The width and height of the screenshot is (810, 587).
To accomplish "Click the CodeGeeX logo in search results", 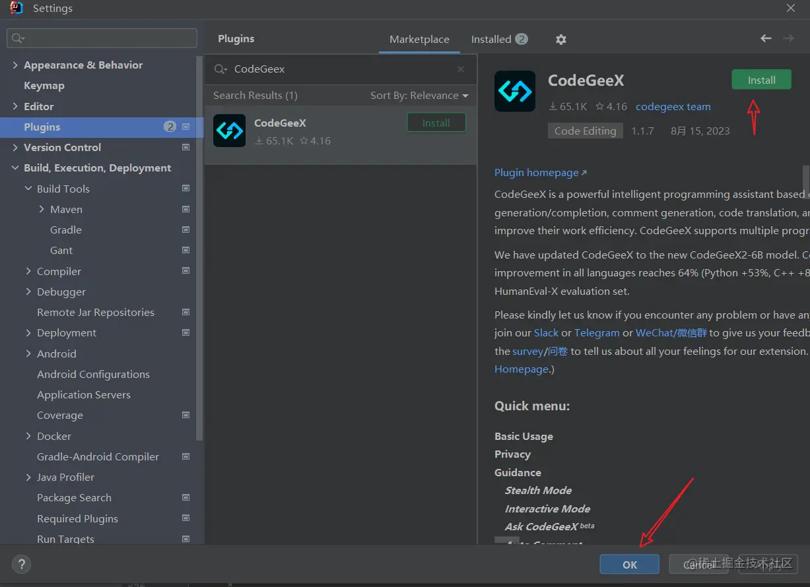I will (x=230, y=131).
